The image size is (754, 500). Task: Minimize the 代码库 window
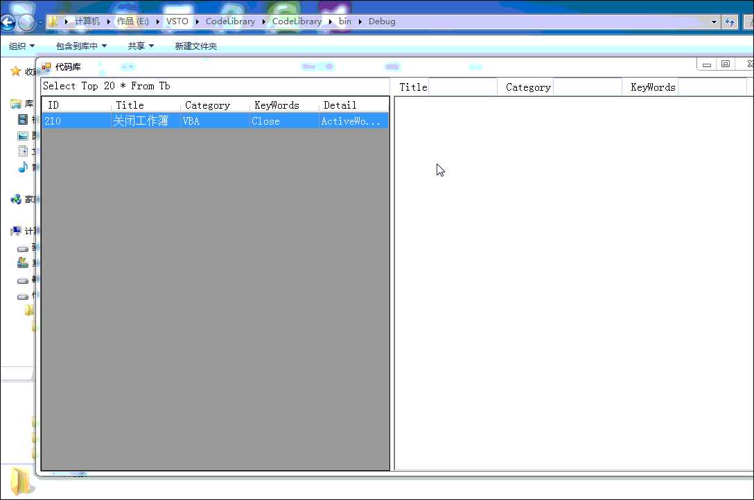[706, 64]
